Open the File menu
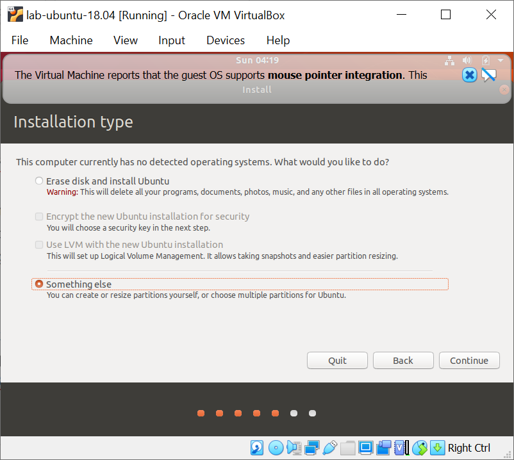514x460 pixels. click(20, 40)
